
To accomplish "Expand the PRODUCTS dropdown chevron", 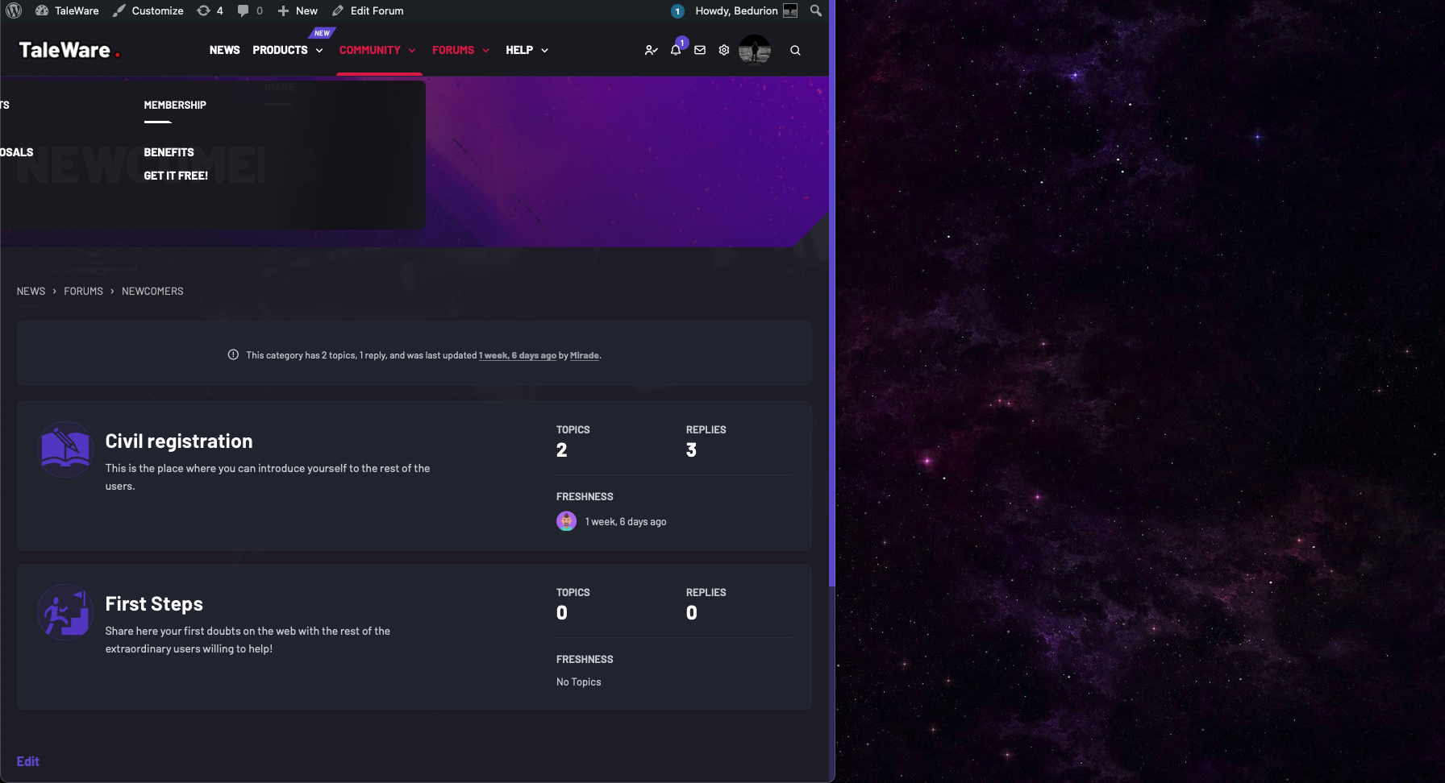I will [319, 51].
